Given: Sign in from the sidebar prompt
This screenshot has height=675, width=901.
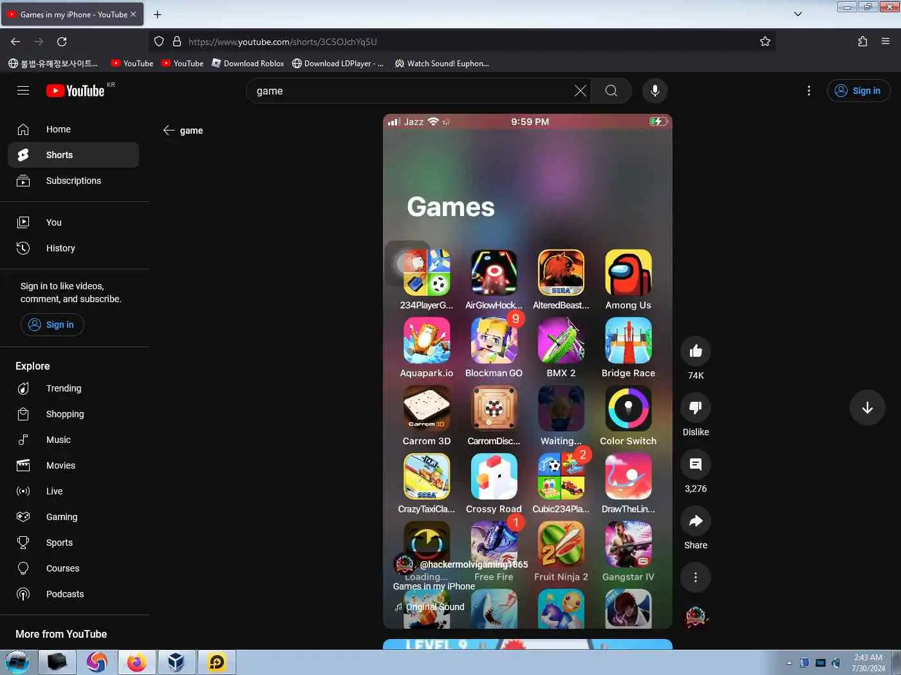Looking at the screenshot, I should click(52, 325).
